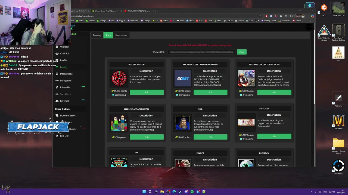Click the '19,000 points' price text
This screenshot has height=195, width=348.
point(183,137)
